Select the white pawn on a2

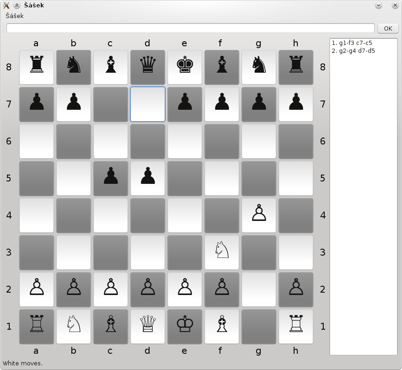point(37,289)
